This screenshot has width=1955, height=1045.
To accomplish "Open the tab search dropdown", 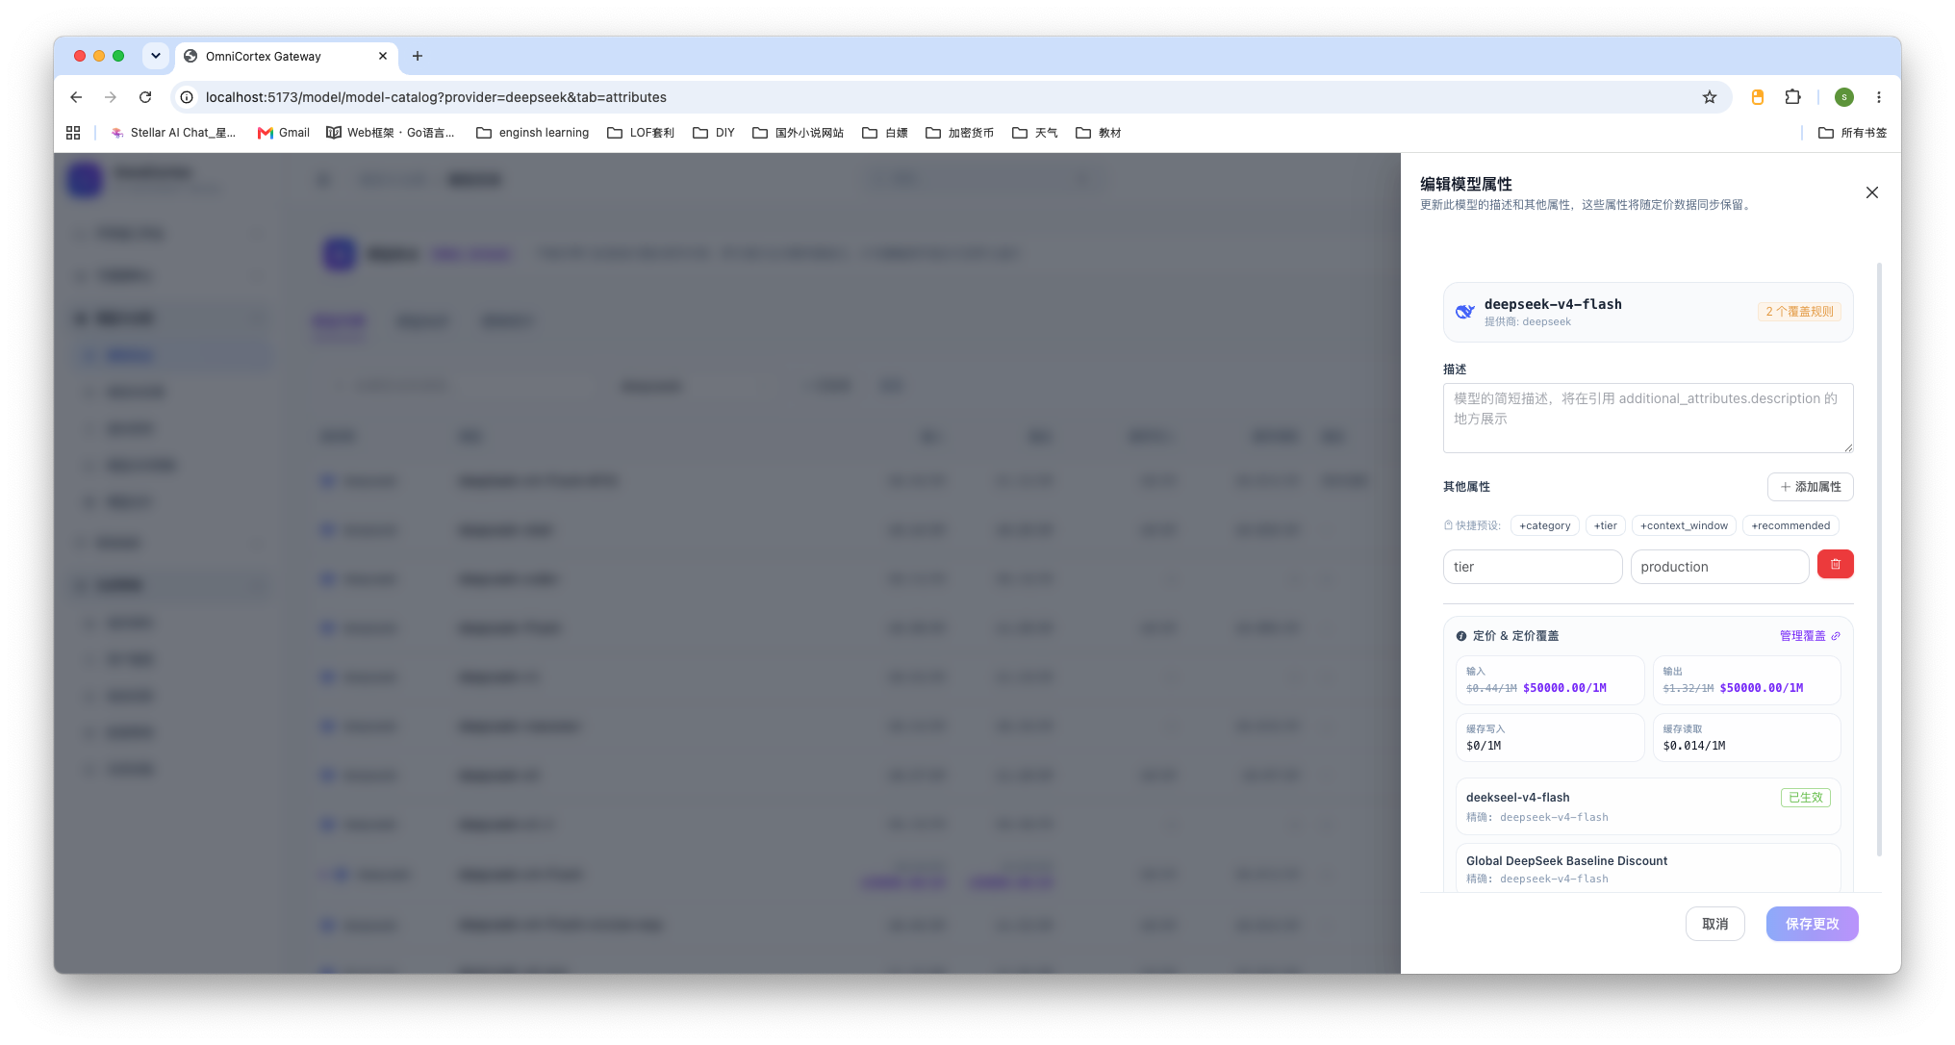I will pos(155,56).
